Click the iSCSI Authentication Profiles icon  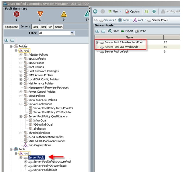(26, 137)
